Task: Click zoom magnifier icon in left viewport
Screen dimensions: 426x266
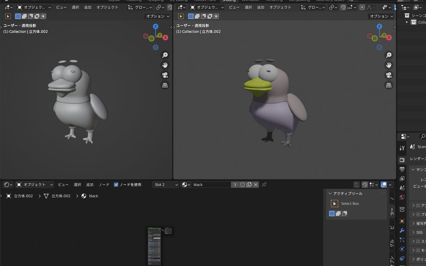Action: tap(165, 55)
